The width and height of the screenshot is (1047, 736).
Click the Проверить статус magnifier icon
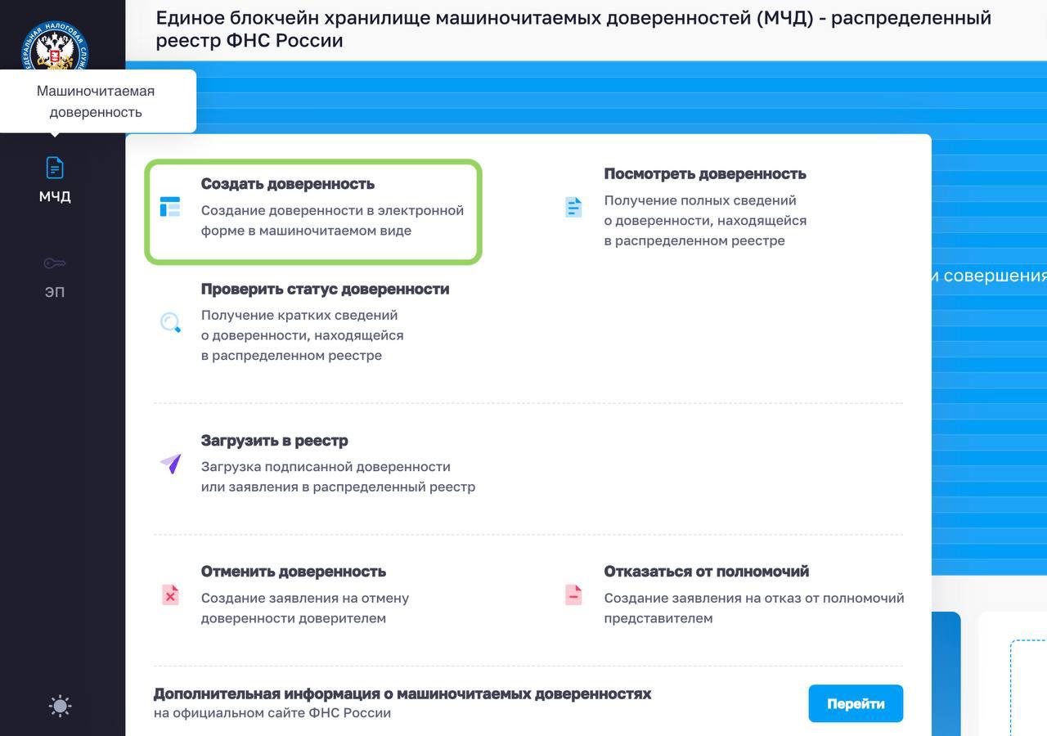170,322
